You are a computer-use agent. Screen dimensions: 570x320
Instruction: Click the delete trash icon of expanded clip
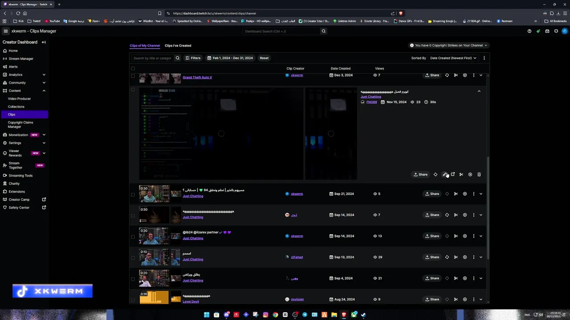479,175
